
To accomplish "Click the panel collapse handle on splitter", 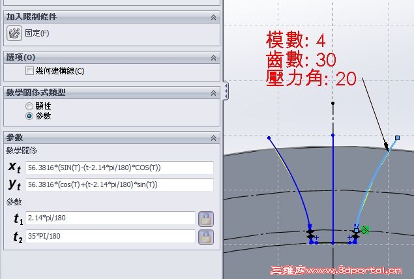I will tap(226, 91).
